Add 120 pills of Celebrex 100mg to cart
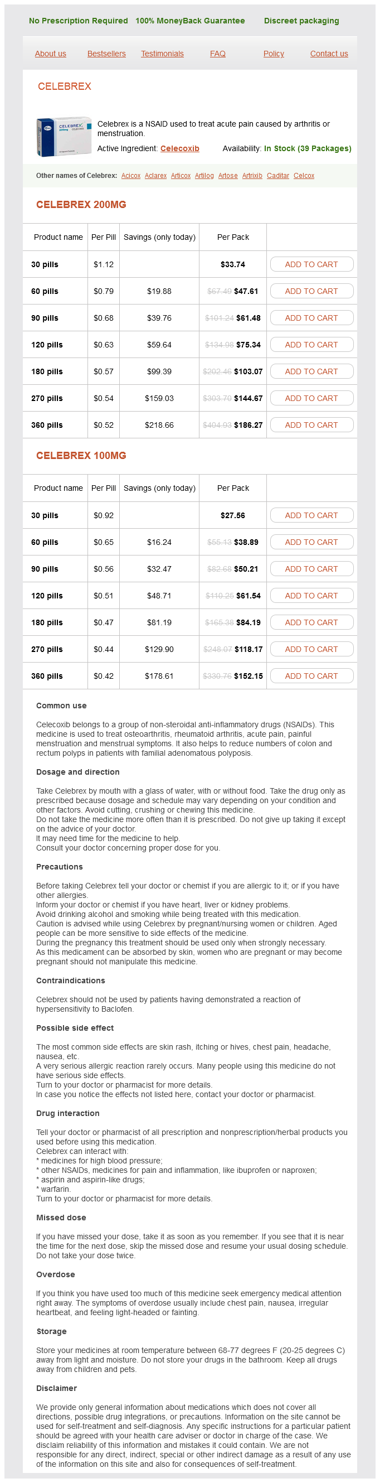The image size is (380, 1483). pos(311,596)
